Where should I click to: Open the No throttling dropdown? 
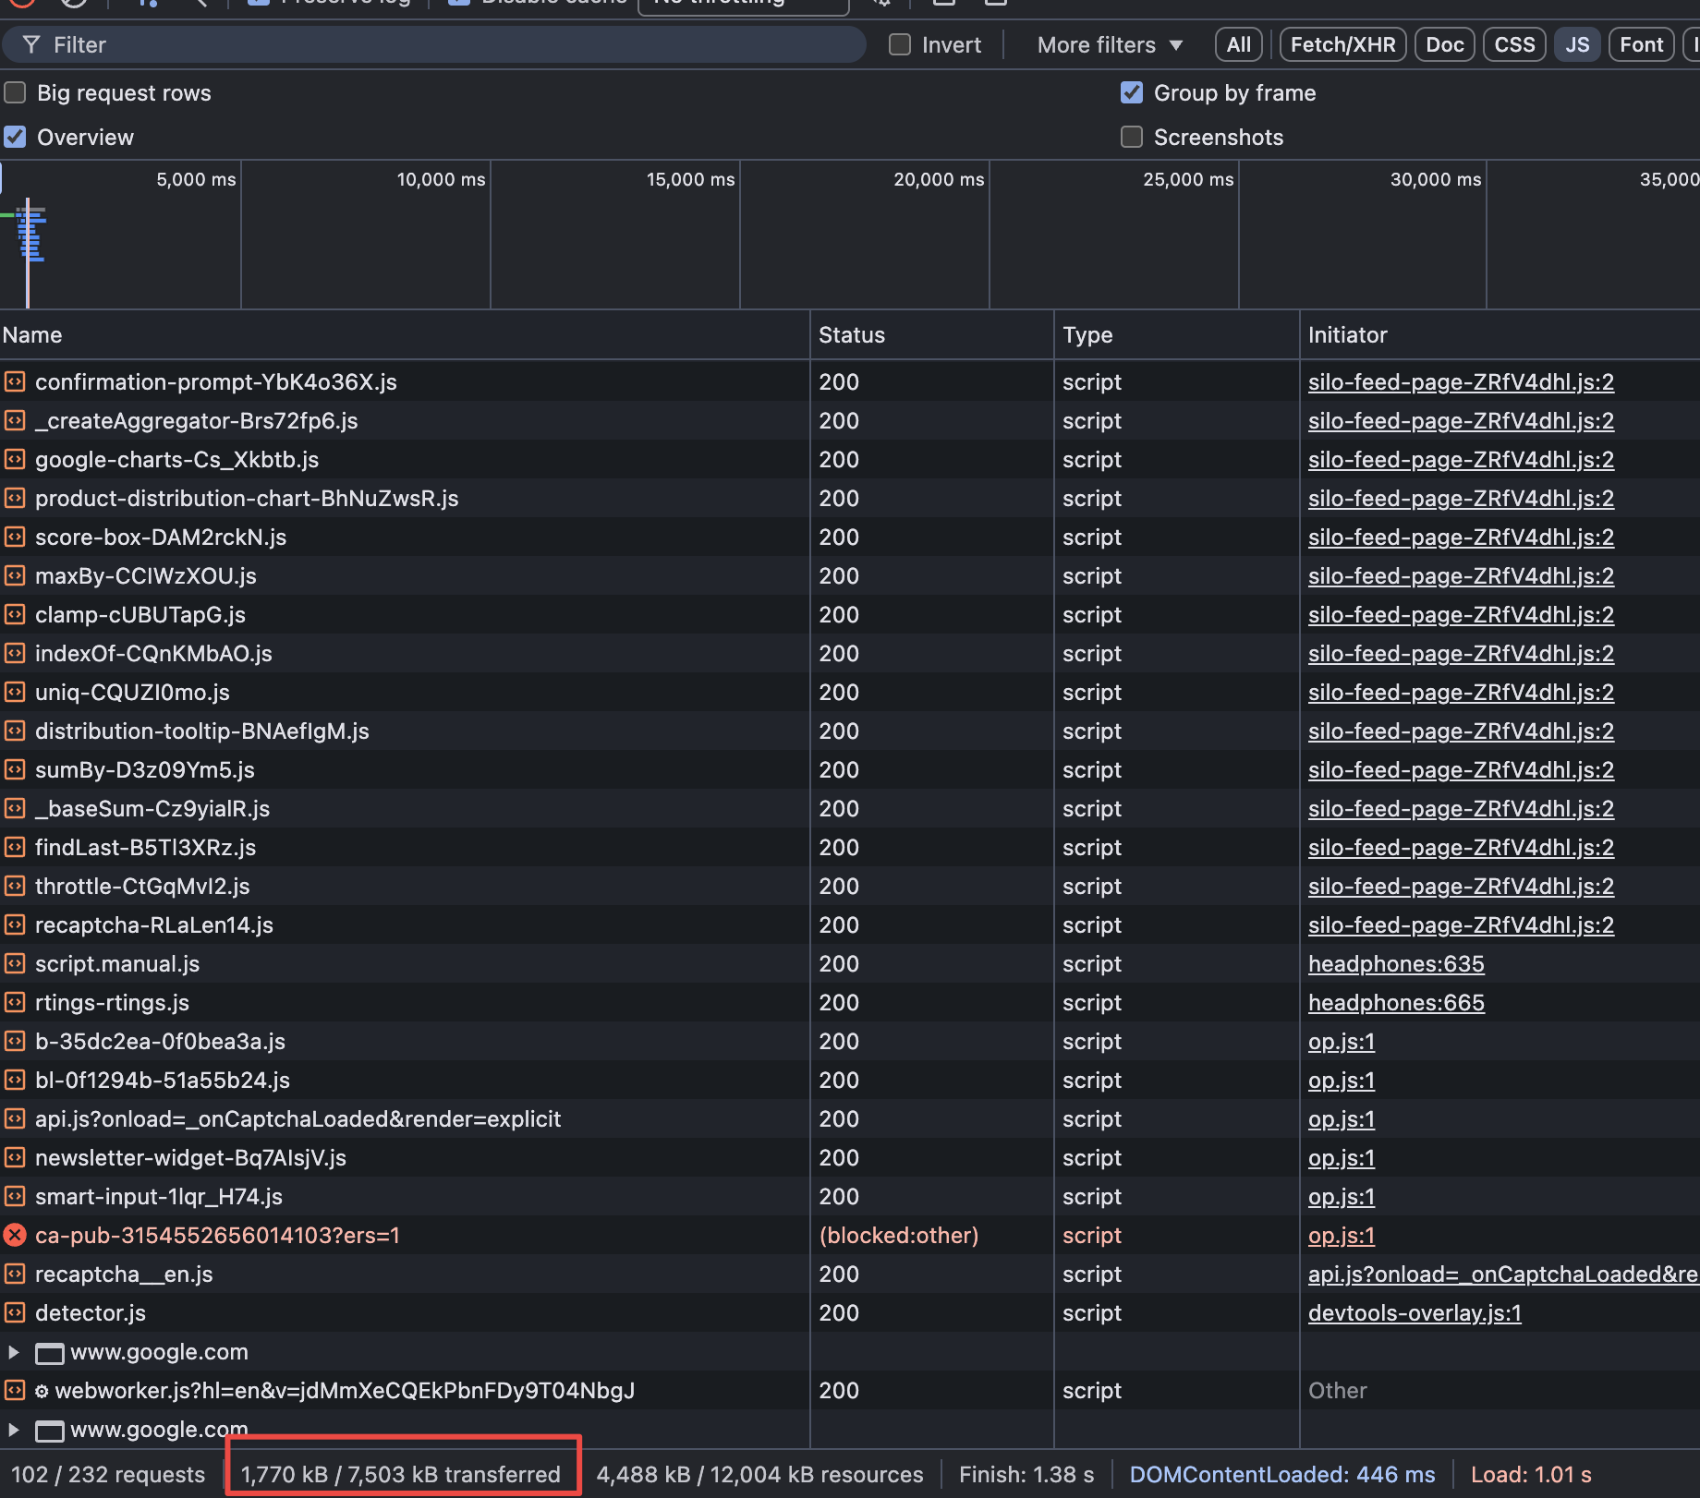[742, 4]
